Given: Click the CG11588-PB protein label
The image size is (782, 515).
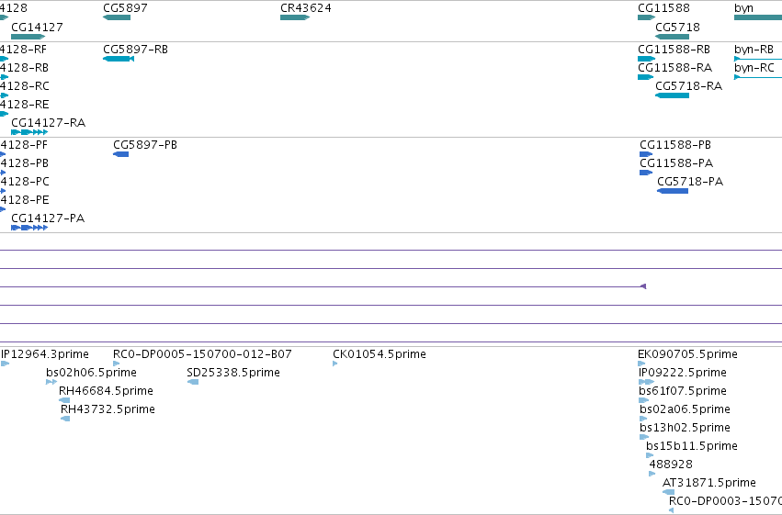Looking at the screenshot, I should click(675, 145).
